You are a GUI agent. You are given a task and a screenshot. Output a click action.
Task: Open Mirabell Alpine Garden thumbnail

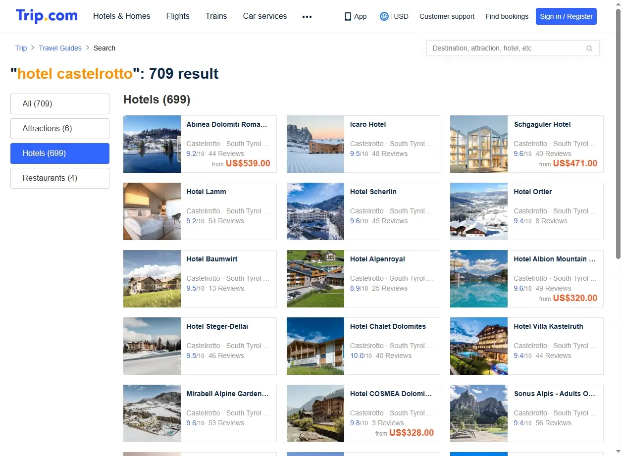pos(152,413)
